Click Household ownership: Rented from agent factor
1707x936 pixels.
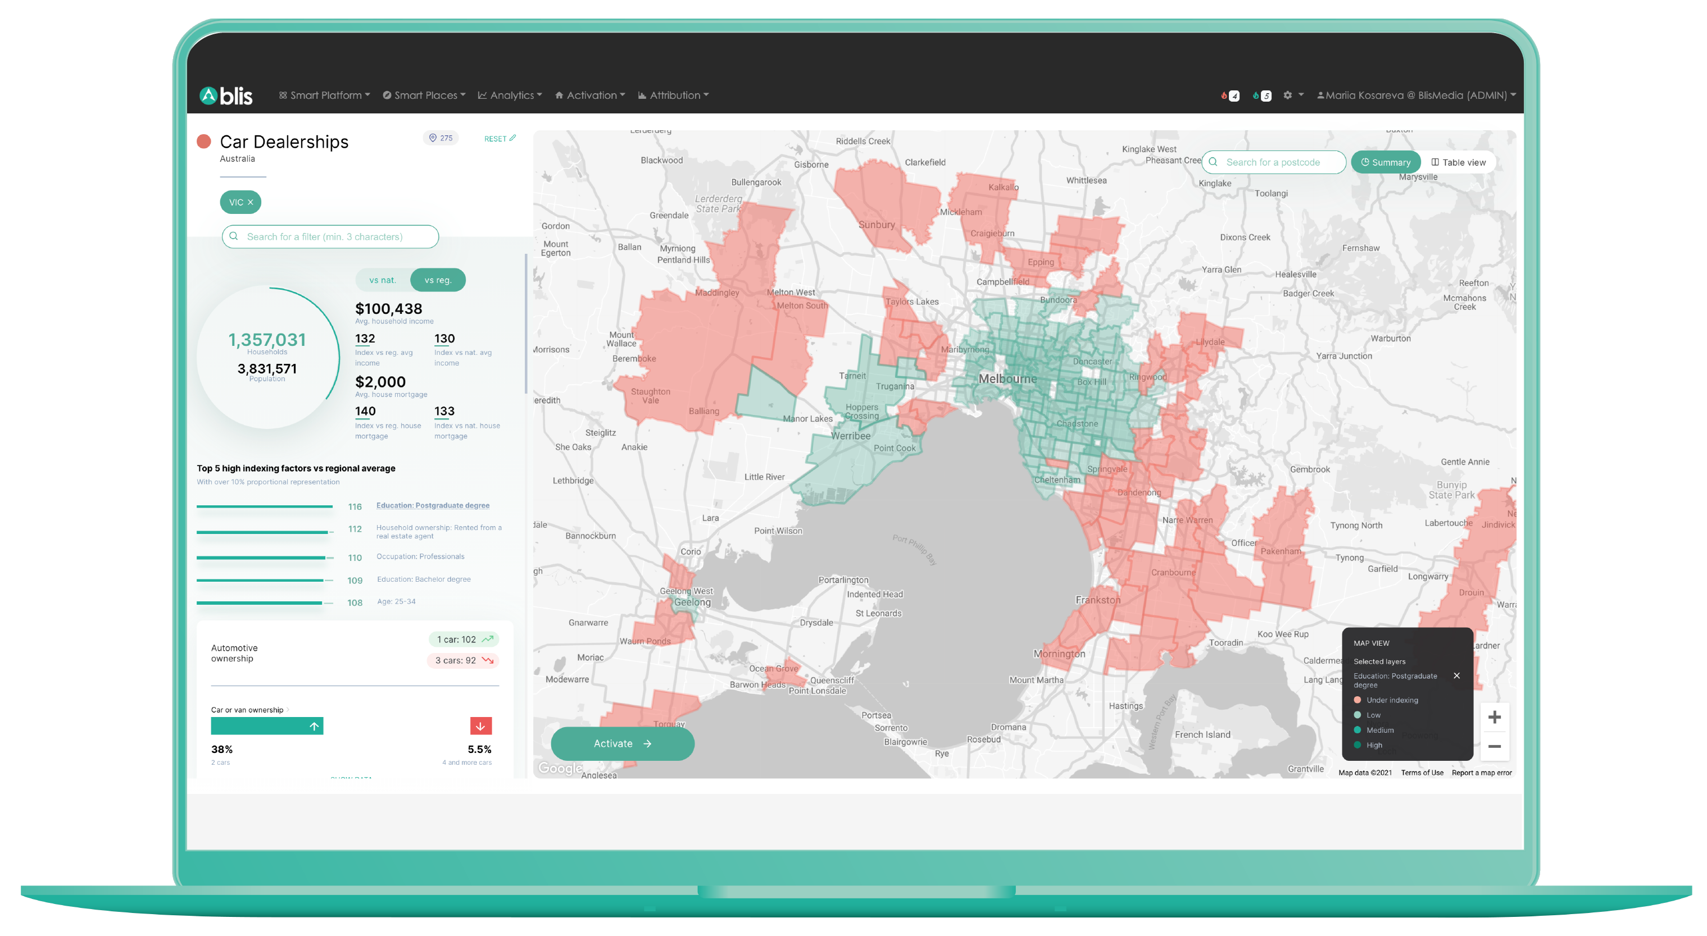[x=439, y=532]
